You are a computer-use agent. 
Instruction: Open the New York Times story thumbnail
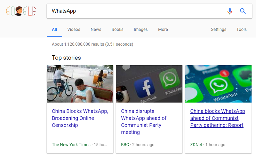[80, 84]
